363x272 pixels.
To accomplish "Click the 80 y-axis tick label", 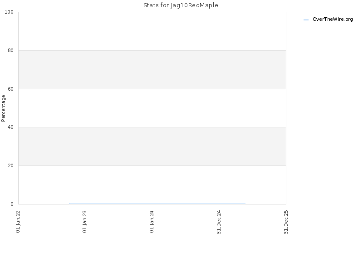I will [10, 50].
